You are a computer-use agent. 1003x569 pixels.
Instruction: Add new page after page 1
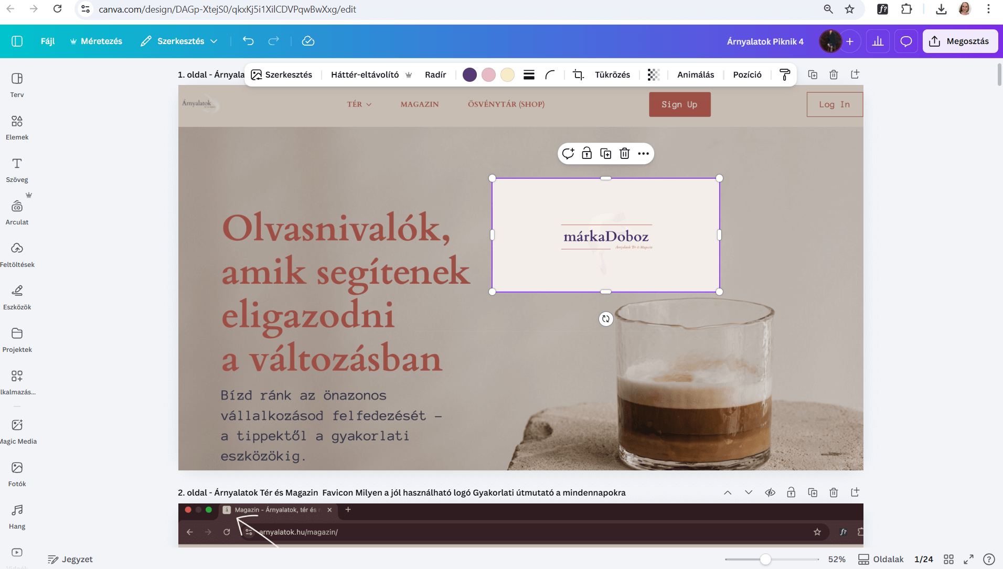coord(855,74)
